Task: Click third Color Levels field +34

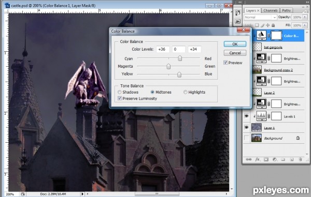Action: pos(194,49)
